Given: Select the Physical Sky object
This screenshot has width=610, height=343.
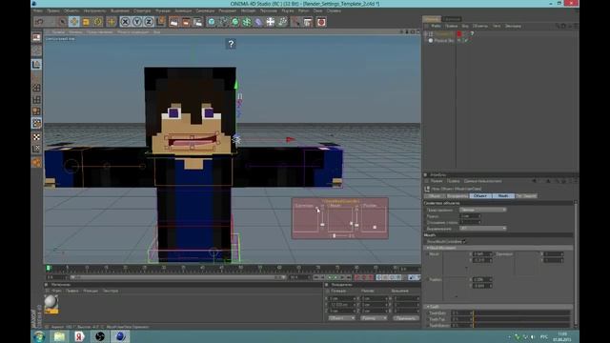Looking at the screenshot, I should pyautogui.click(x=444, y=40).
